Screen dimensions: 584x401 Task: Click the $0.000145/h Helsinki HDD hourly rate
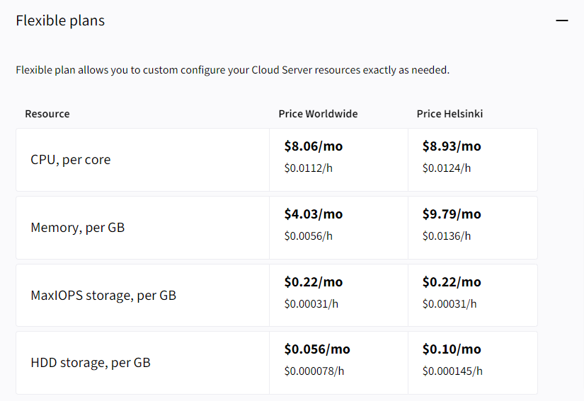pos(453,371)
